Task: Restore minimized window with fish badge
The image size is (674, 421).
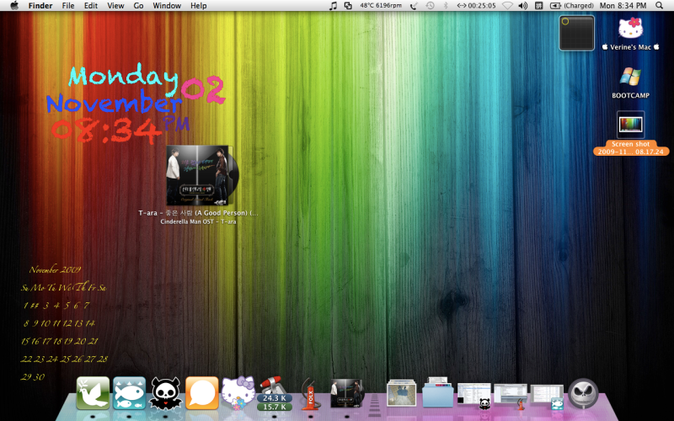Action: click(x=547, y=395)
